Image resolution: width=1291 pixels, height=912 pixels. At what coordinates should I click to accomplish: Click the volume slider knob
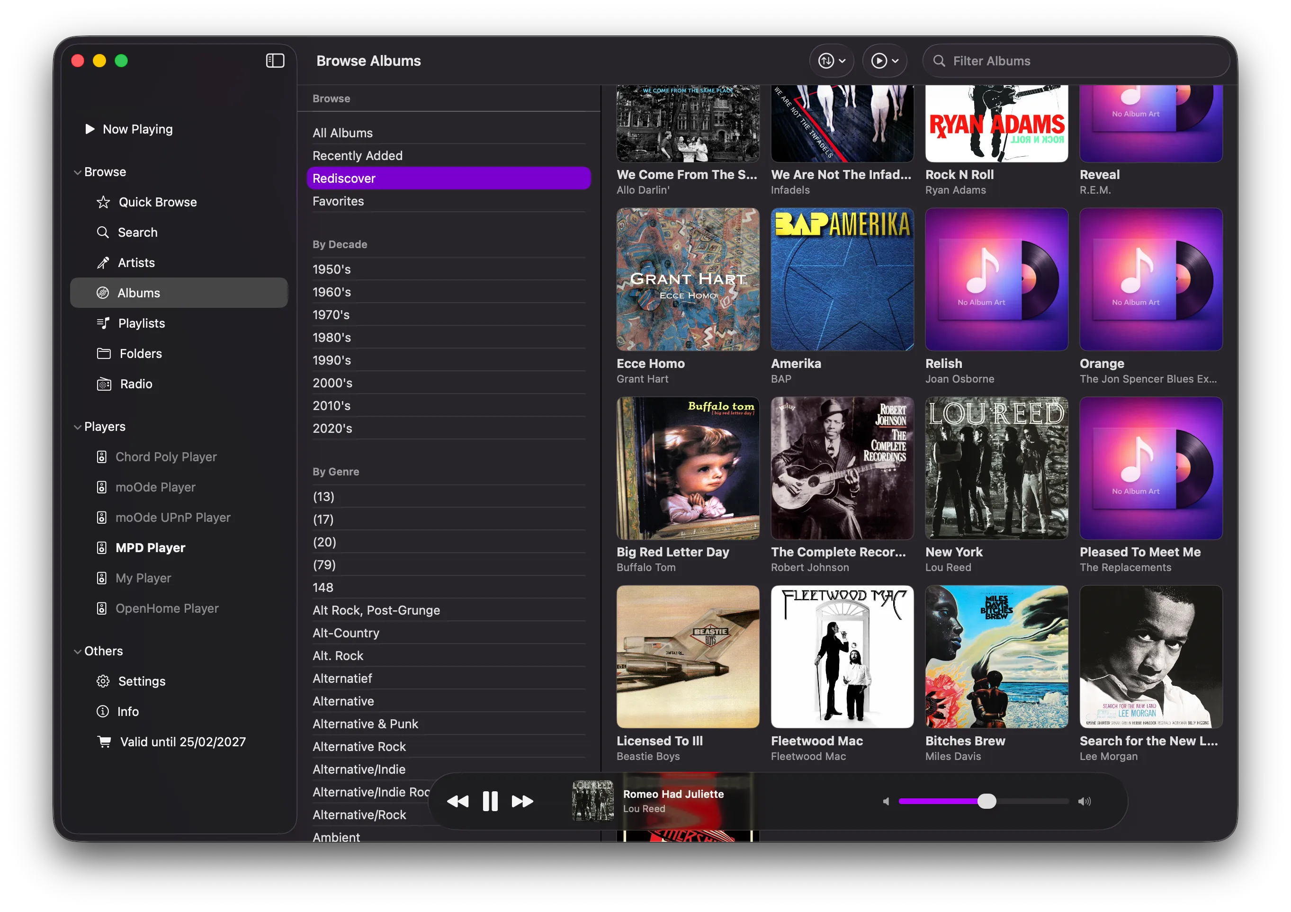[986, 801]
